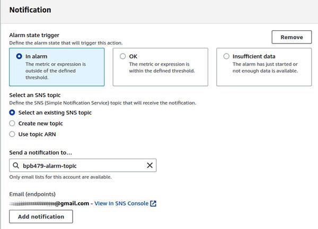Click the Insufficient data card description
This screenshot has width=318, height=229.
(265, 67)
